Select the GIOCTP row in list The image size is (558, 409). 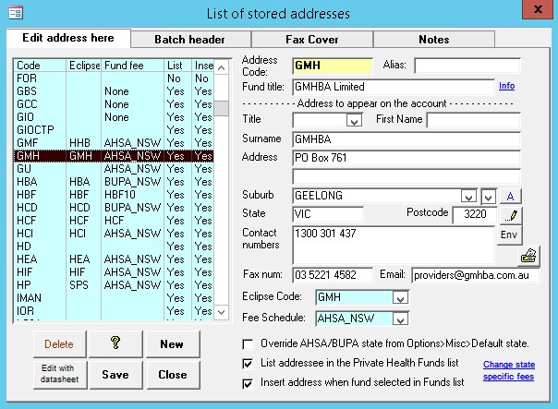[x=114, y=130]
